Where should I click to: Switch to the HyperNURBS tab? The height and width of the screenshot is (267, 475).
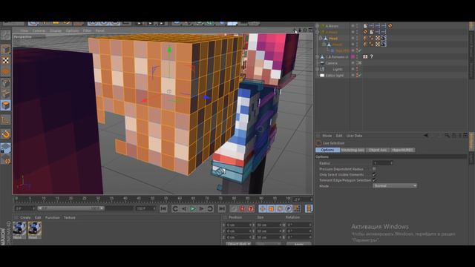point(402,150)
